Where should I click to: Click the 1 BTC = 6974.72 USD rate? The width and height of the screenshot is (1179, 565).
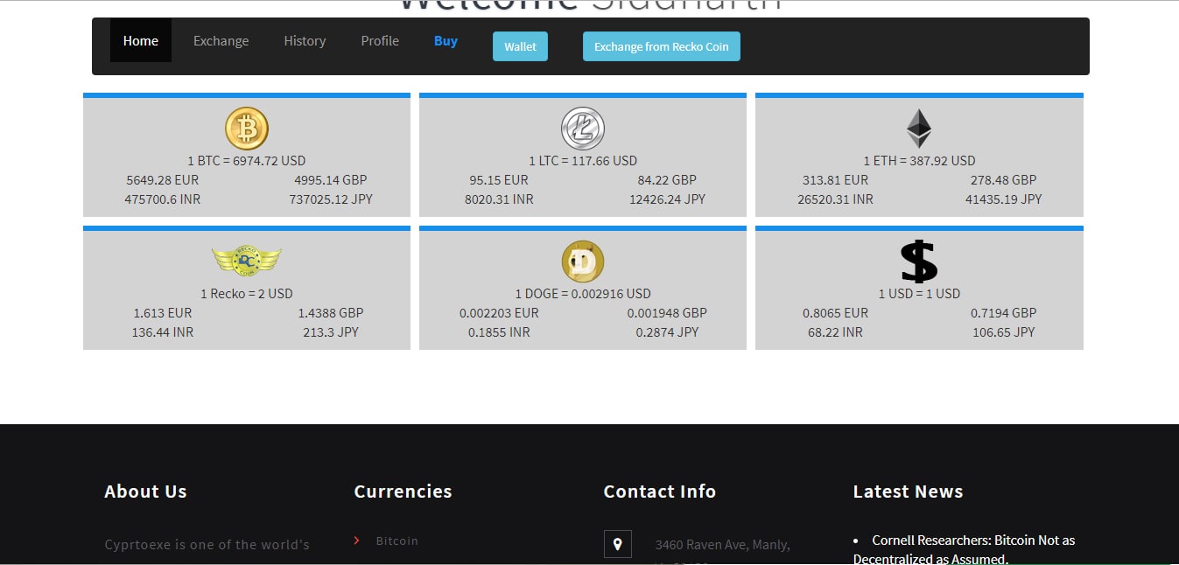247,161
